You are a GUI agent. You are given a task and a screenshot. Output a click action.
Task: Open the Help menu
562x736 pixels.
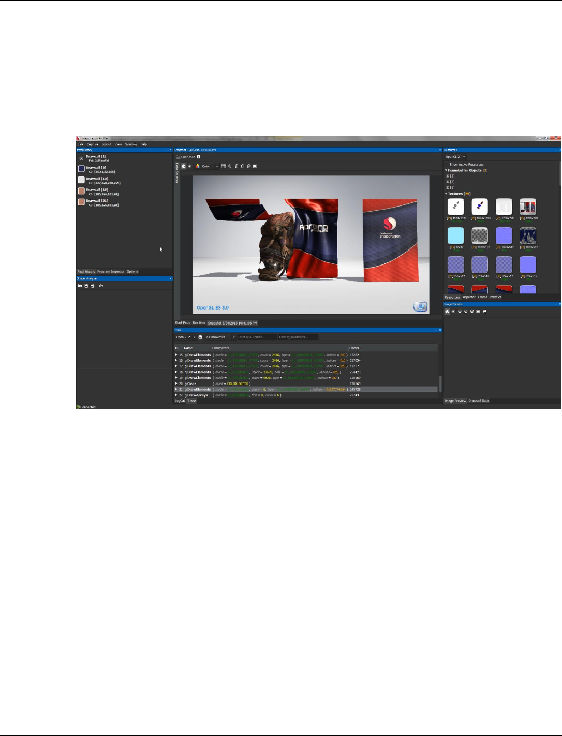pyautogui.click(x=144, y=144)
